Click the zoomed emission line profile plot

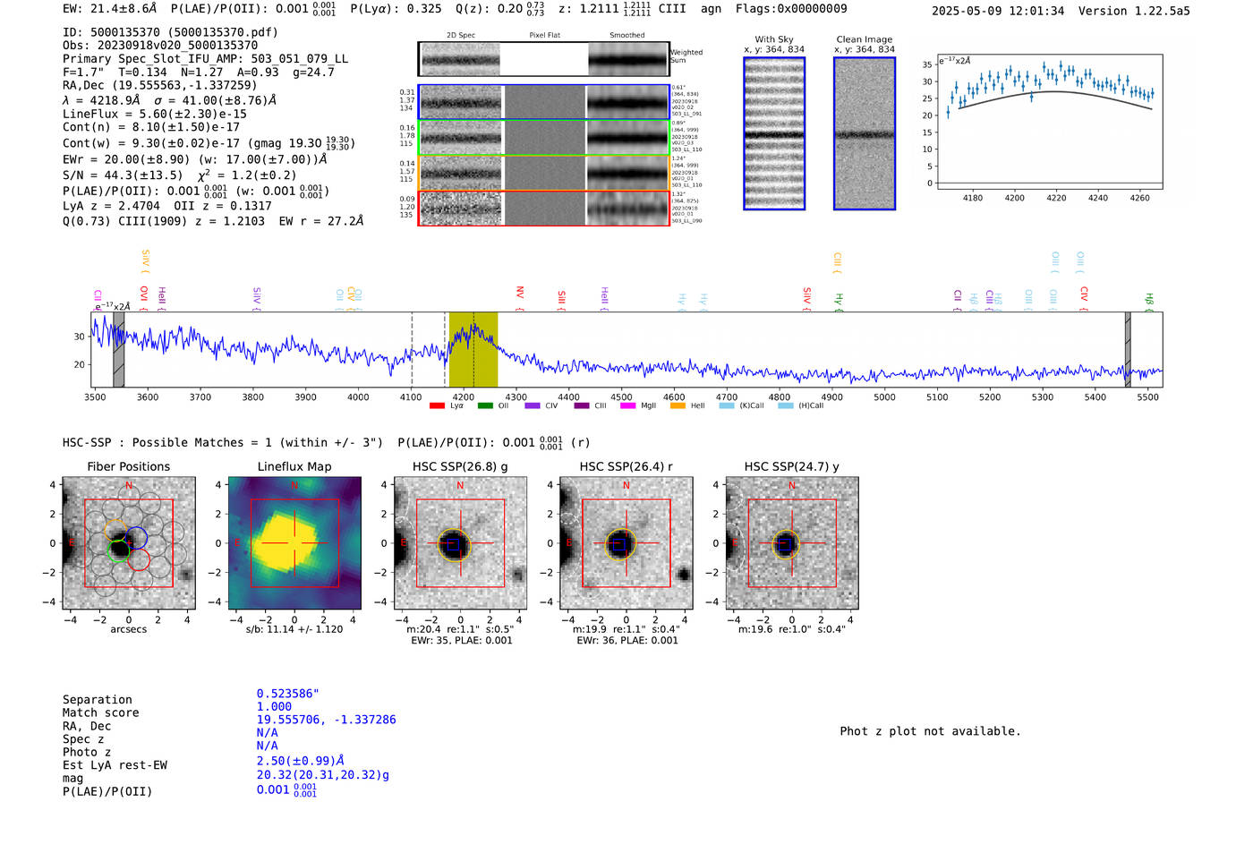[x=1050, y=123]
